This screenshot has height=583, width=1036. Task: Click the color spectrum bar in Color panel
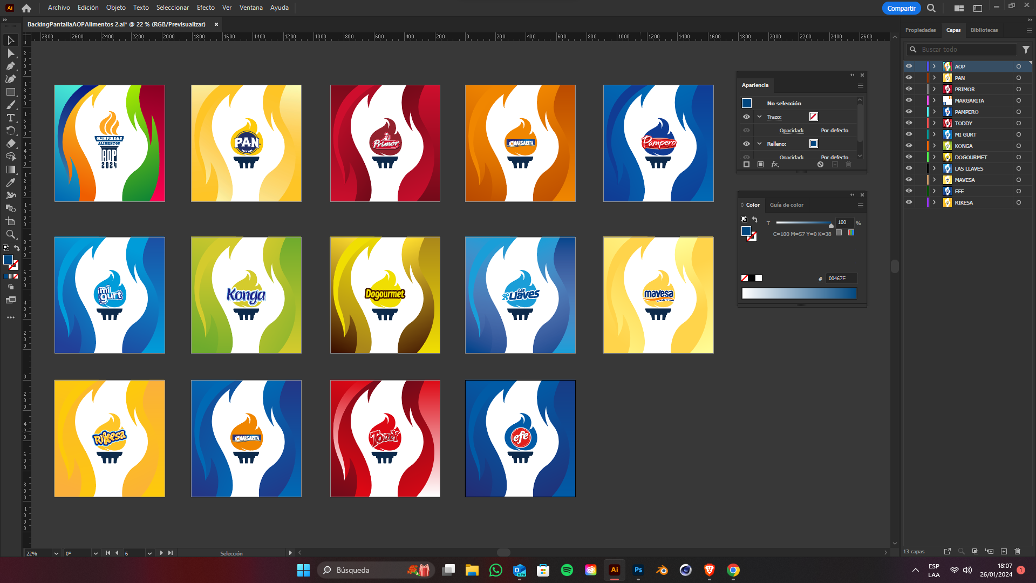(799, 293)
